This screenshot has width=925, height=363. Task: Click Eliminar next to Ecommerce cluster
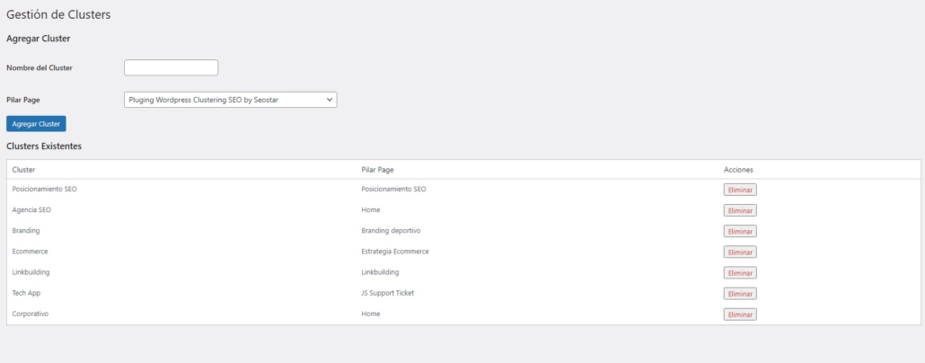[x=740, y=252]
